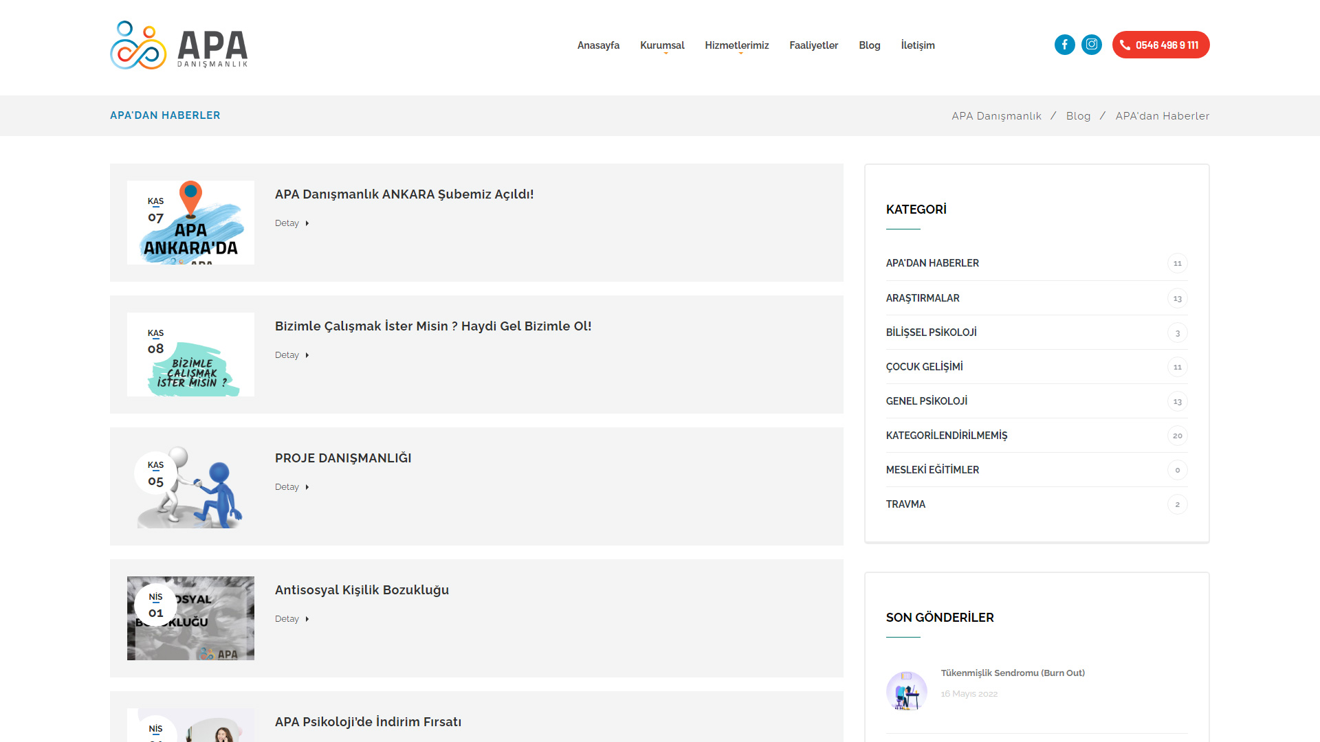Select ARAŞTIRMALAR category
The height and width of the screenshot is (742, 1320).
(x=923, y=298)
